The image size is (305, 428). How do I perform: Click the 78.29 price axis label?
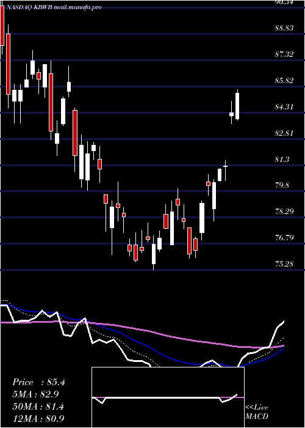click(x=285, y=212)
